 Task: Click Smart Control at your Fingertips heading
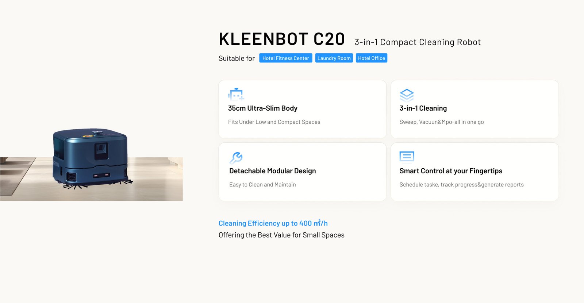(x=451, y=171)
